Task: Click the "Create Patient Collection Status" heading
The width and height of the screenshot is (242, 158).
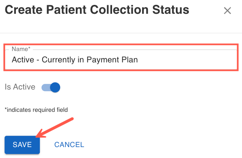Action: pyautogui.click(x=97, y=10)
